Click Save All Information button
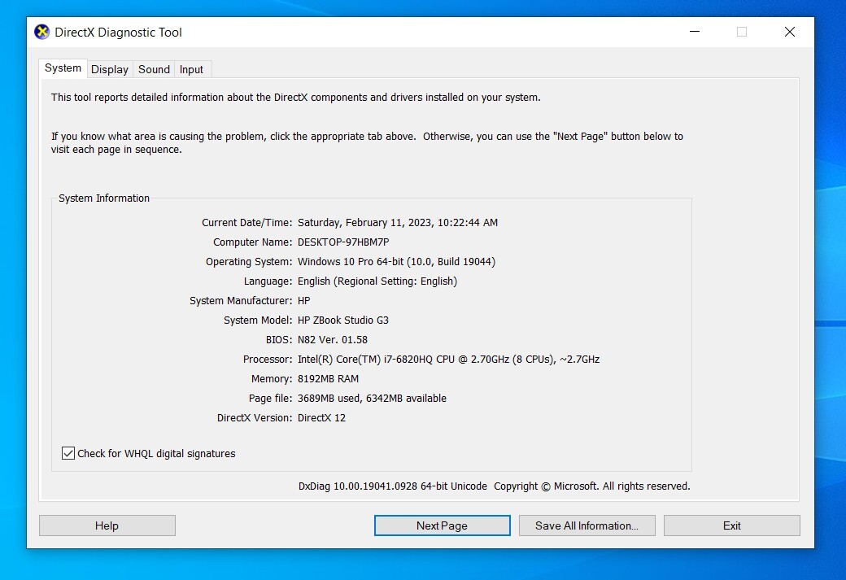 pyautogui.click(x=587, y=525)
